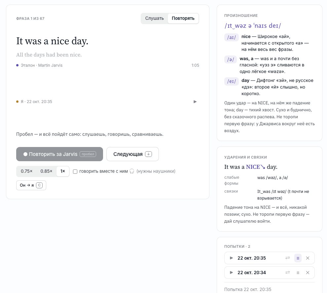Toggle details lines icon for 20:35 attempt
327x293 pixels.
click(298, 258)
